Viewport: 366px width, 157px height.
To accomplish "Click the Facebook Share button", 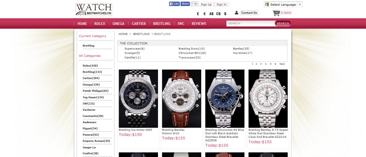I will point(185,4).
